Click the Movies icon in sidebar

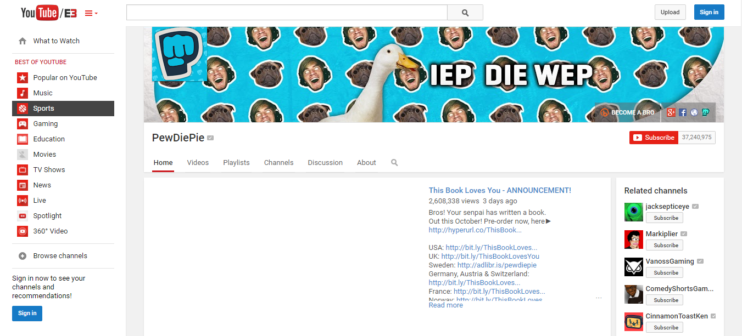point(23,155)
